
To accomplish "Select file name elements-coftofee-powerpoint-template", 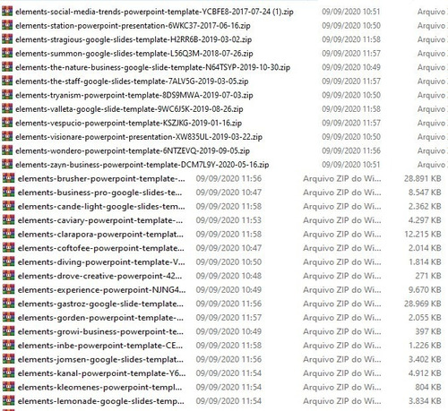I will point(101,248).
